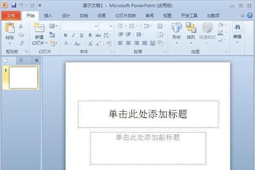Switch to the 幻灯片放映 tab

click(125, 16)
